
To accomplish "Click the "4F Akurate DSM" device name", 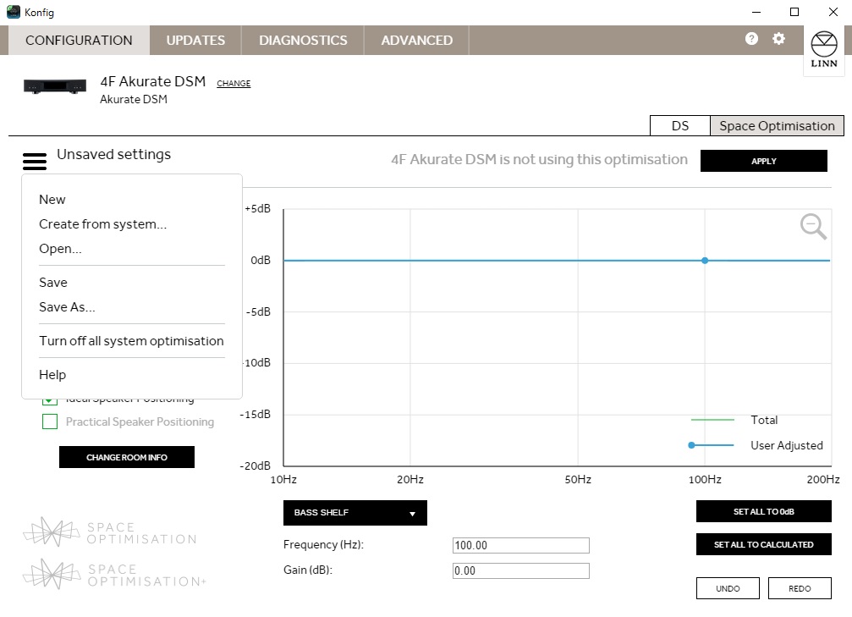I will [x=152, y=81].
